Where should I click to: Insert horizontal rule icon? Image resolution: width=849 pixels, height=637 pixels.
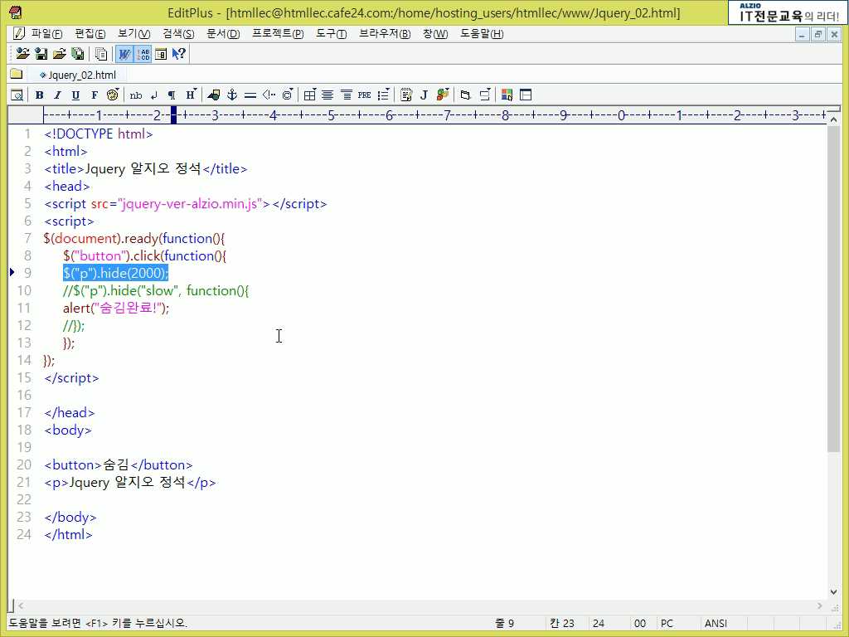250,95
